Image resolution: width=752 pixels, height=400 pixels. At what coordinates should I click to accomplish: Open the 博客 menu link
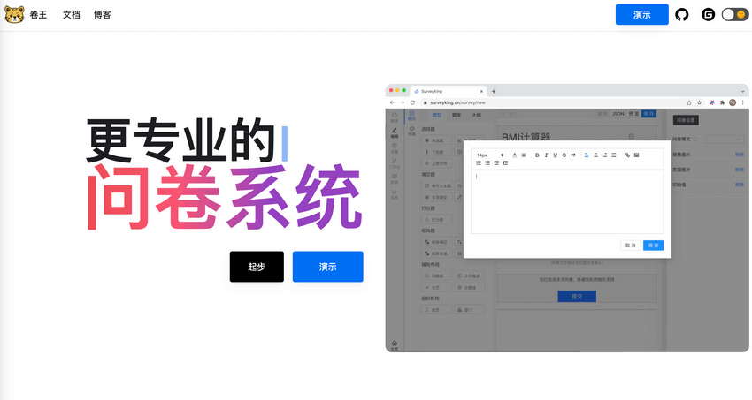pos(102,15)
